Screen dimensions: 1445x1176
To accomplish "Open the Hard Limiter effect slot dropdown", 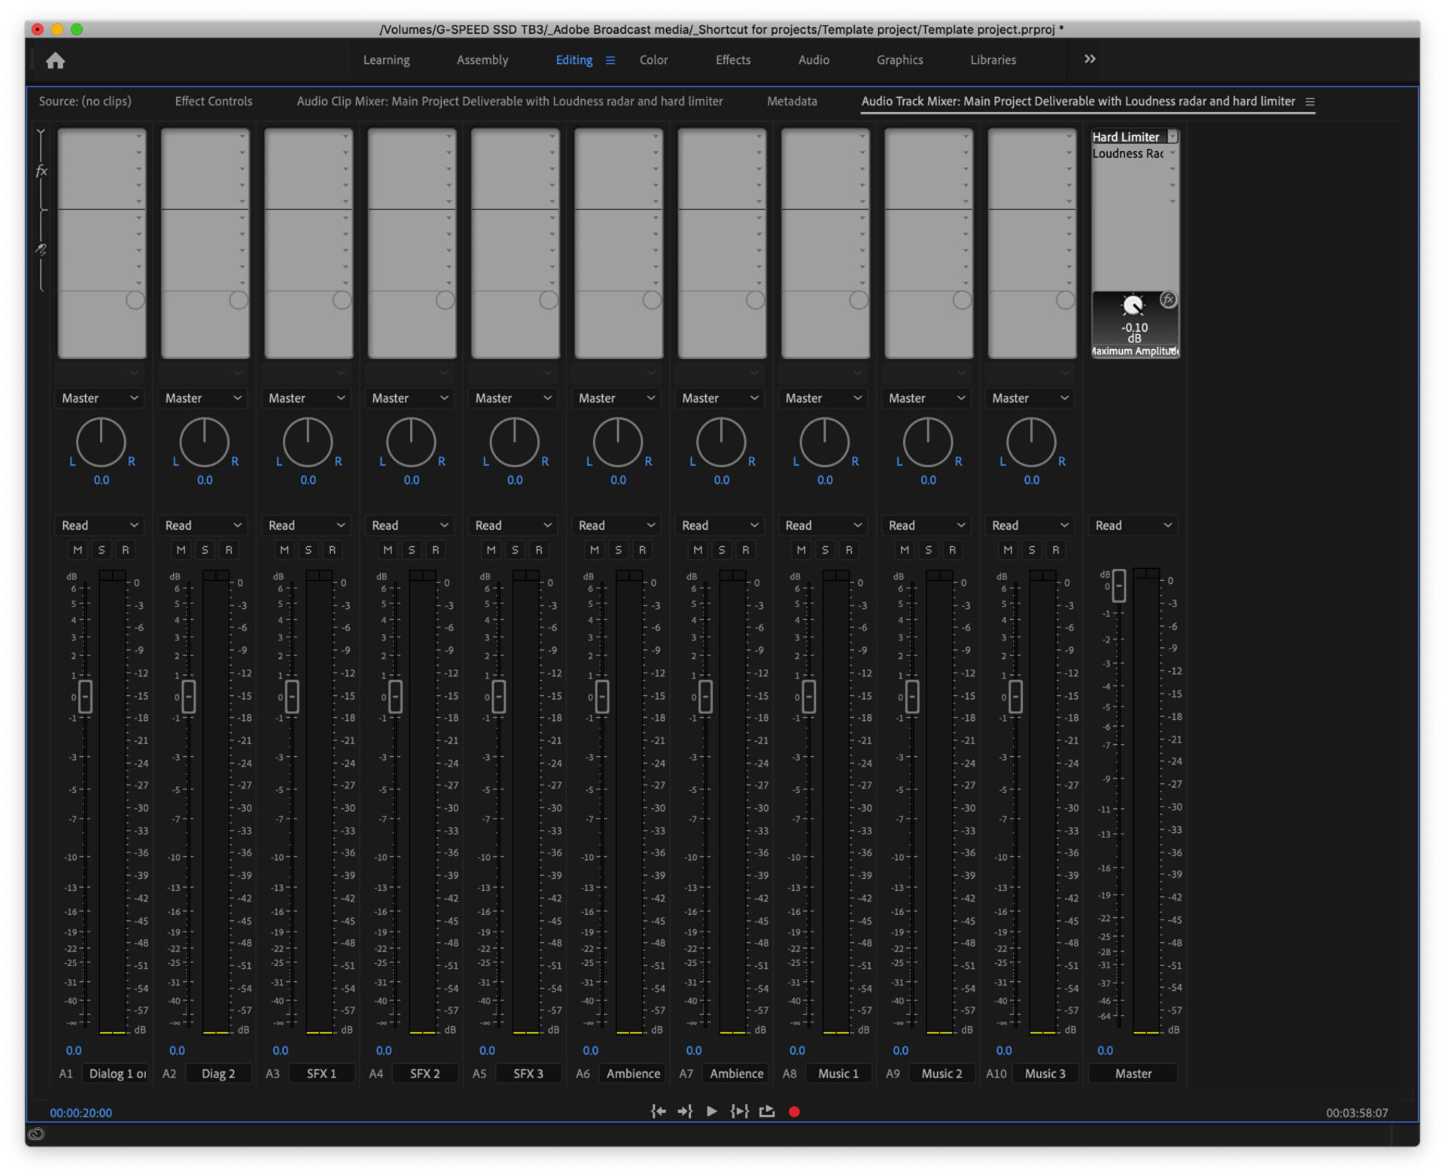I will point(1171,136).
